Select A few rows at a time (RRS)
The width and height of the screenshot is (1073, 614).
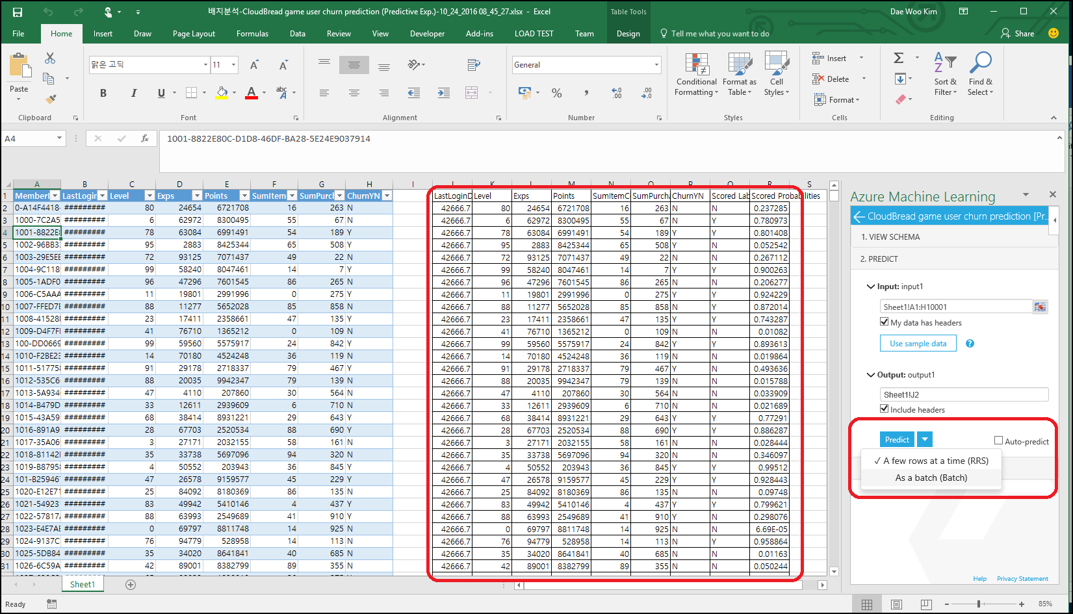pos(931,461)
